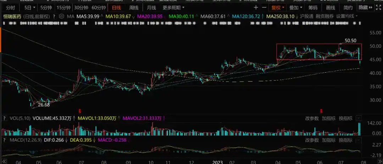Click the red event marker near June 2023
The width and height of the screenshot is (383, 164).
pyautogui.click(x=321, y=111)
